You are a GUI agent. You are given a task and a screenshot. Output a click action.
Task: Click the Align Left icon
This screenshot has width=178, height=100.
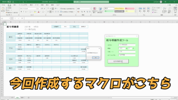pyautogui.click(x=48, y=12)
